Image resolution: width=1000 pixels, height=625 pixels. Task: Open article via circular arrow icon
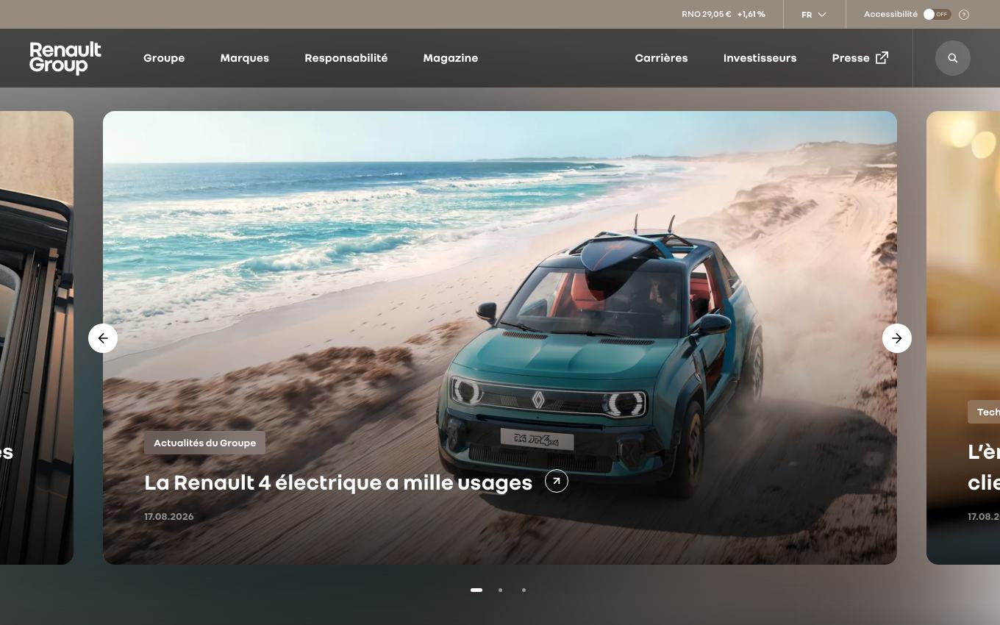tap(557, 482)
